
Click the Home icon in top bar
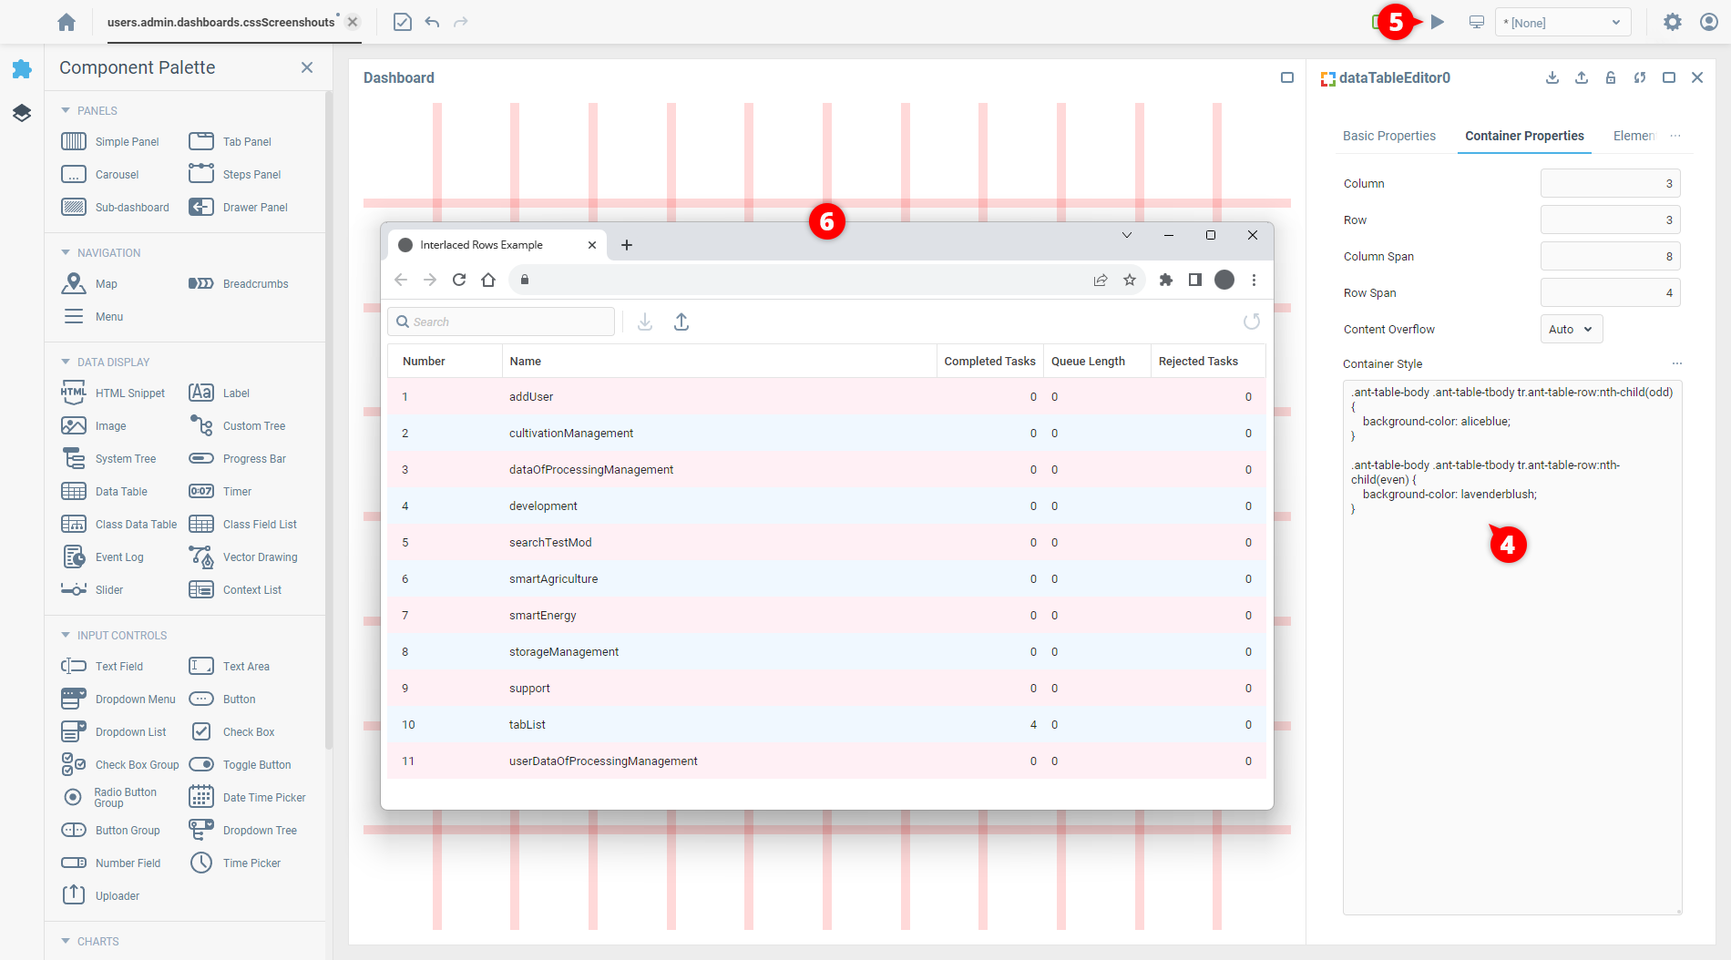click(x=67, y=22)
